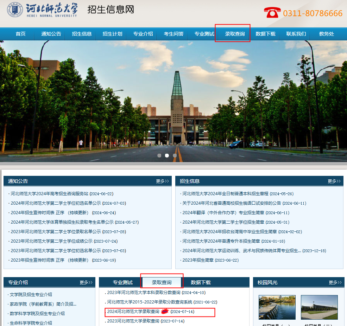Select the second carousel indicator dot
Screen dimensions: 347x326
point(167,155)
